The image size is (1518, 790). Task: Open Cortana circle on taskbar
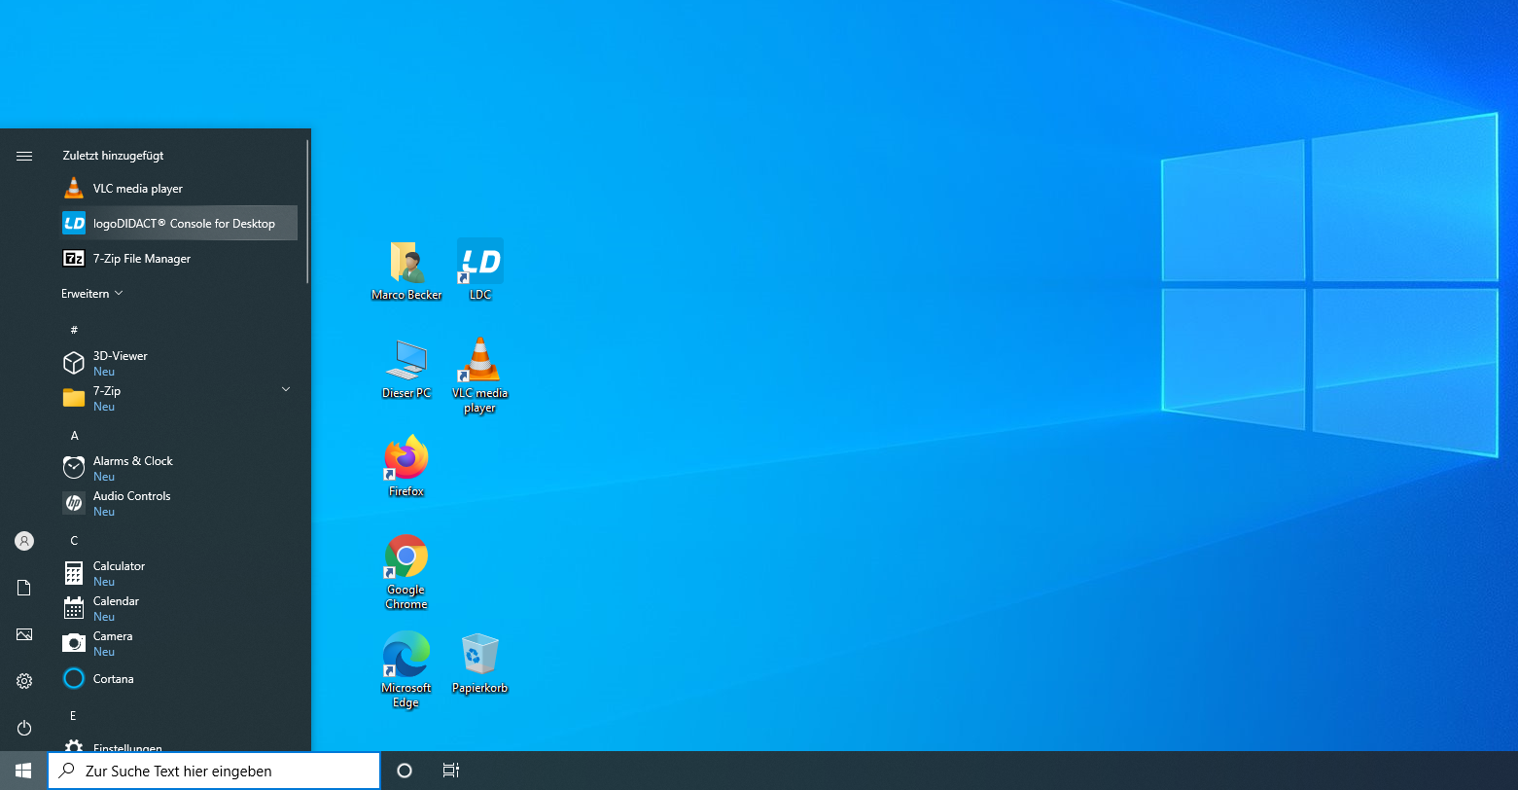[405, 771]
